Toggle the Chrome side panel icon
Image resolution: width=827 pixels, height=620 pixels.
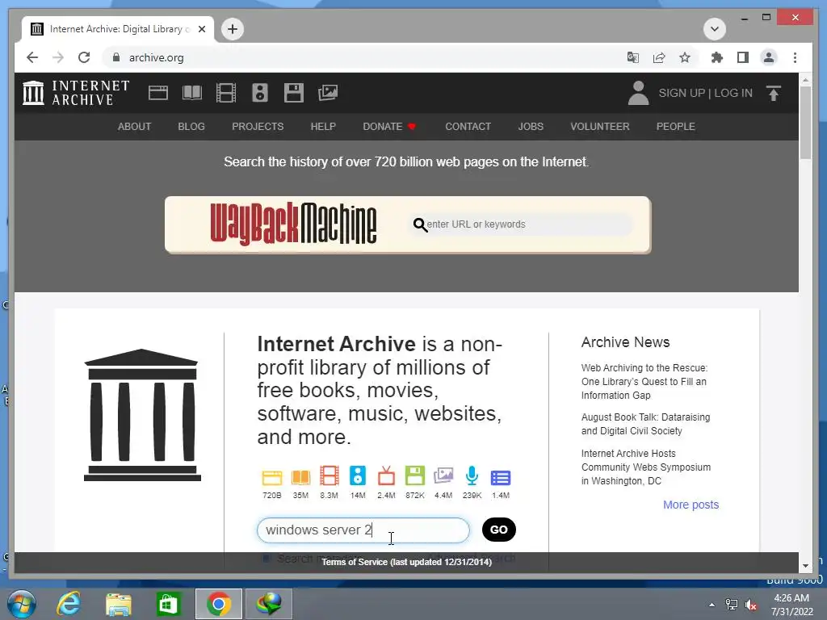click(x=743, y=57)
